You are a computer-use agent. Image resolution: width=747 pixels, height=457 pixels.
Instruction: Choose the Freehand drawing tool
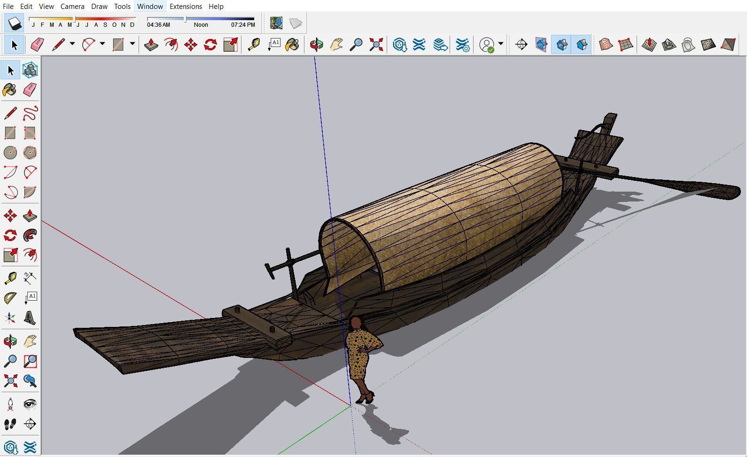(30, 113)
